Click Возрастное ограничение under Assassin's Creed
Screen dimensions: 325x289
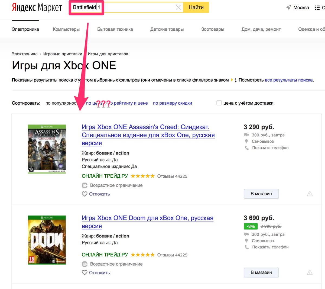116,185
